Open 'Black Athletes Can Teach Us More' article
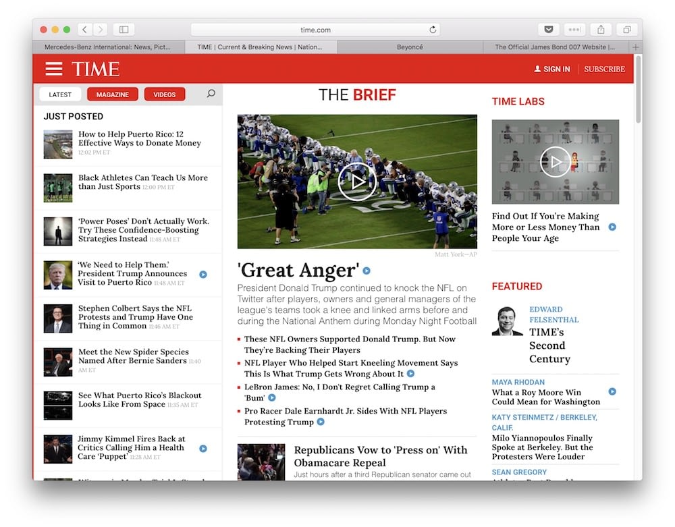The height and width of the screenshot is (527, 675). [x=143, y=182]
